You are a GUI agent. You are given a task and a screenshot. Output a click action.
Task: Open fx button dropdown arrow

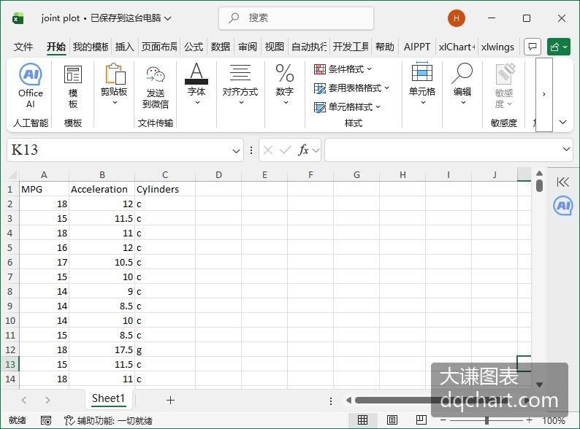pos(316,150)
